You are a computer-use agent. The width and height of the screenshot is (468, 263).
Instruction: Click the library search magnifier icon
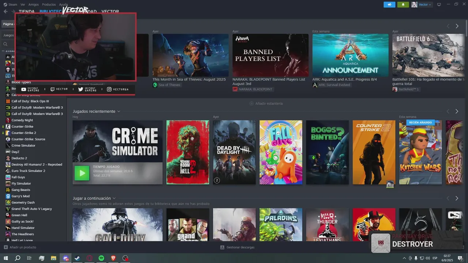pos(5,44)
